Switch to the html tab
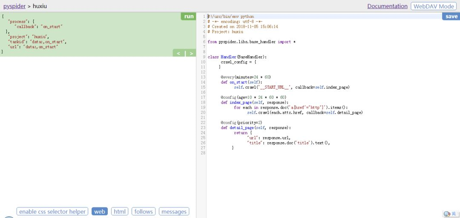This screenshot has height=218, width=460. 120,211
